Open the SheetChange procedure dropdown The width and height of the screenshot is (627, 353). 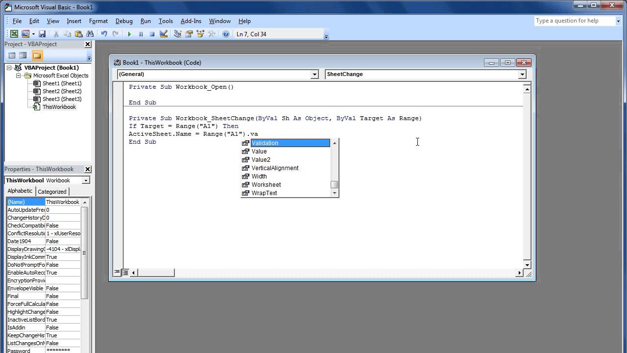click(522, 75)
